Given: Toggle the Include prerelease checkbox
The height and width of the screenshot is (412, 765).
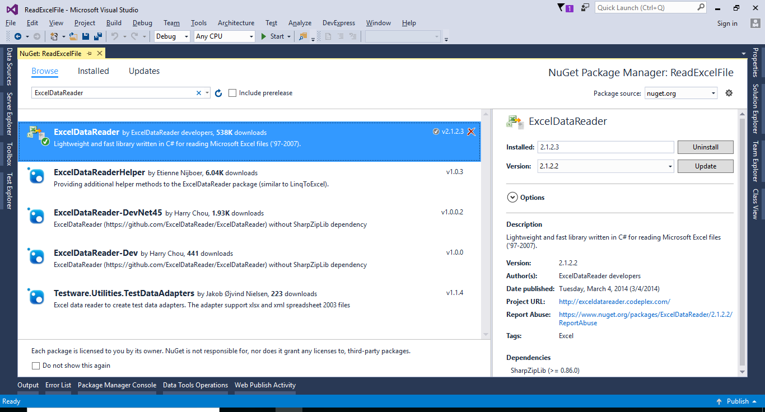Looking at the screenshot, I should [x=232, y=93].
